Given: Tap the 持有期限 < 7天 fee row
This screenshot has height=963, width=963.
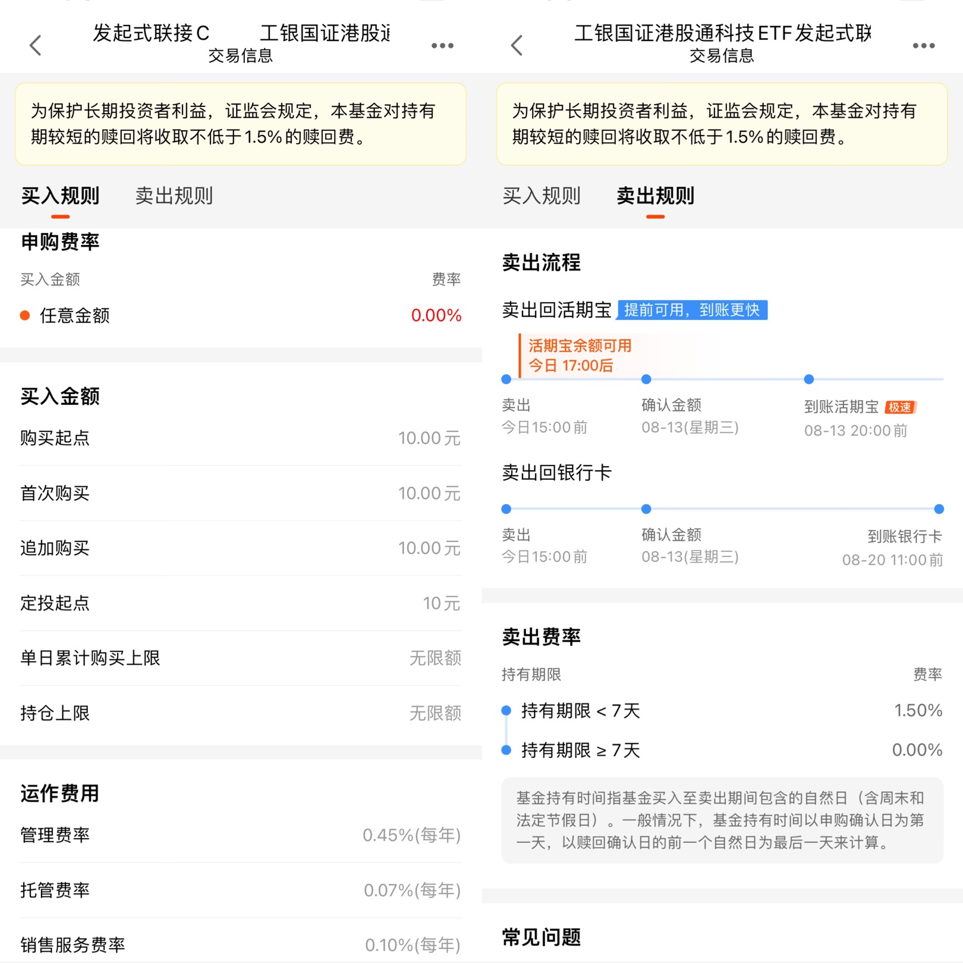Looking at the screenshot, I should pos(722,710).
